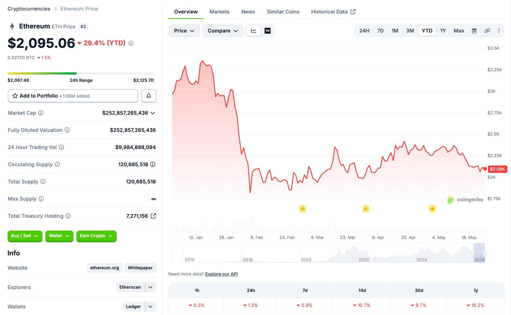Click the news marker near 4. May
Viewport: 511px width, 315px height.
(432, 209)
